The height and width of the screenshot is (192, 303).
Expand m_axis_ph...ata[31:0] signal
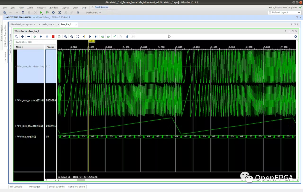pyautogui.click(x=16, y=100)
